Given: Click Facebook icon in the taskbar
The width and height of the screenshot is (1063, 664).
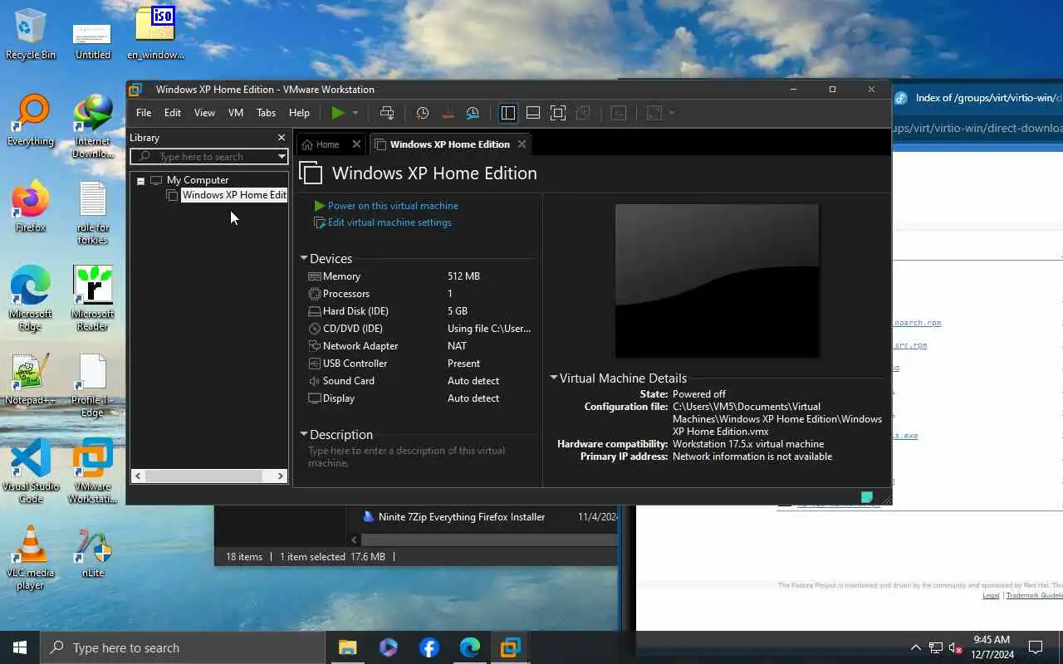Looking at the screenshot, I should (429, 647).
